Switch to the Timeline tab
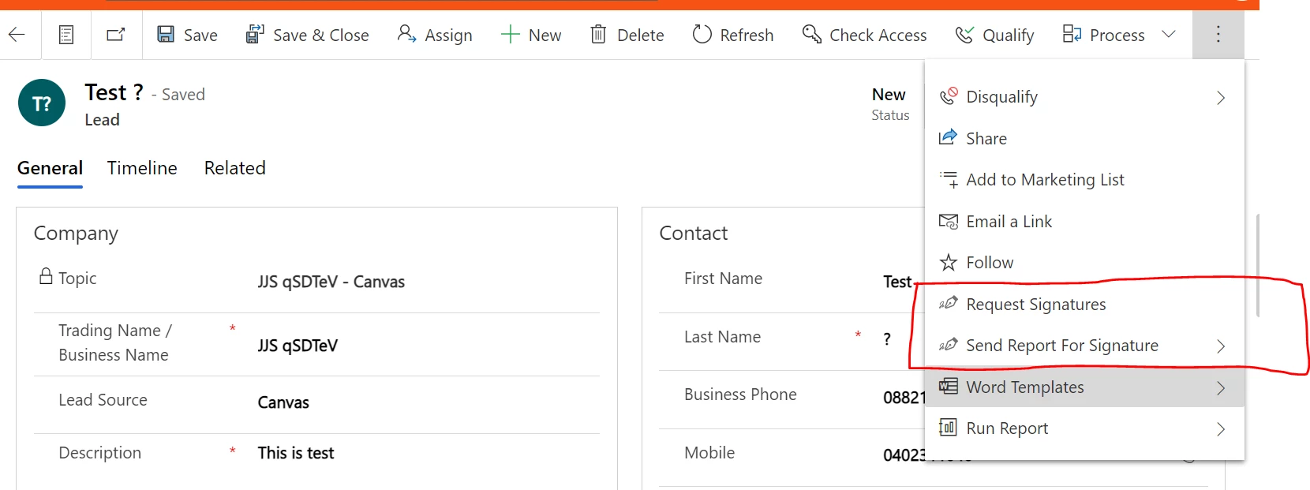This screenshot has width=1310, height=490. click(142, 168)
